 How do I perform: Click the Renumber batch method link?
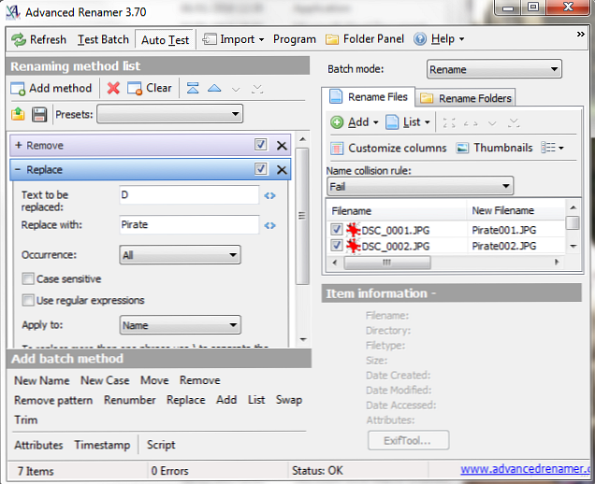click(130, 400)
